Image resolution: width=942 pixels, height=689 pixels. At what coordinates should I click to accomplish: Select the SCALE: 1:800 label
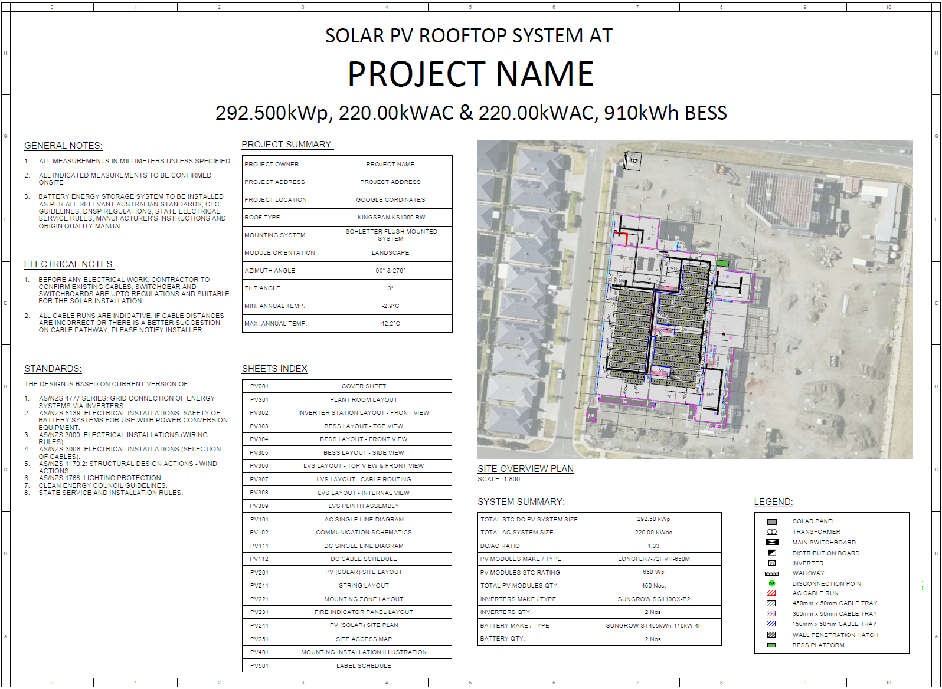click(499, 479)
